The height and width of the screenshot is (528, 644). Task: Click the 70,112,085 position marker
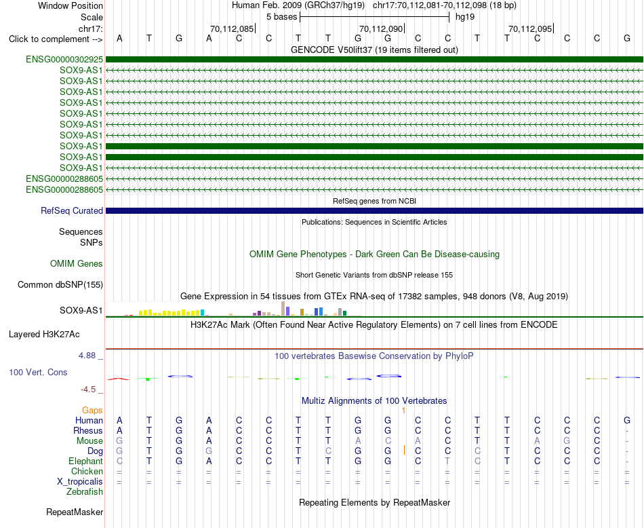232,29
